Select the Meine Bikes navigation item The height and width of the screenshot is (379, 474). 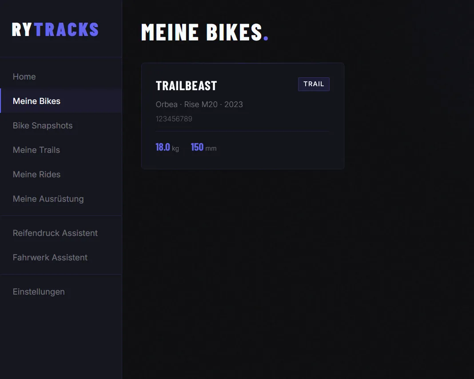[x=36, y=101]
